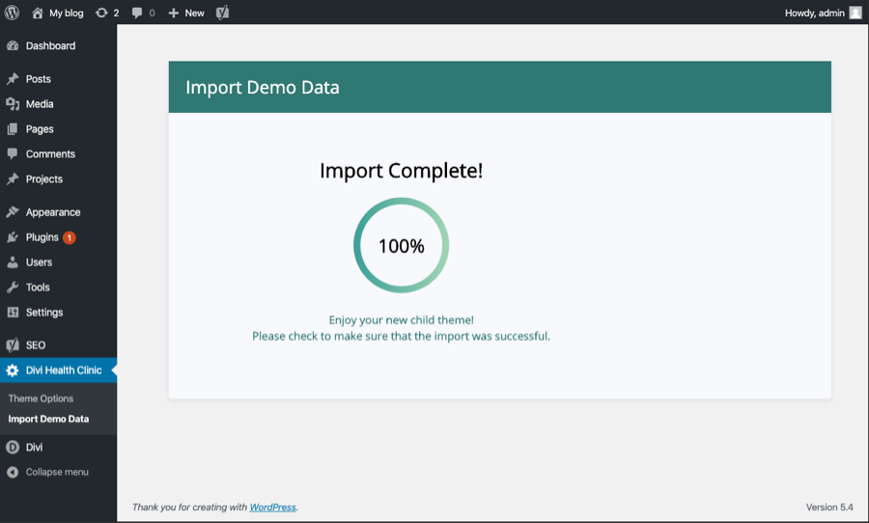Open the Yoast SEO toolbar icon

coord(222,13)
